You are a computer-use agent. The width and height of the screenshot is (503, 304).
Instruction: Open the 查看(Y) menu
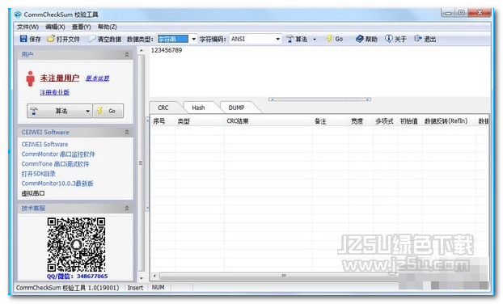pyautogui.click(x=81, y=27)
